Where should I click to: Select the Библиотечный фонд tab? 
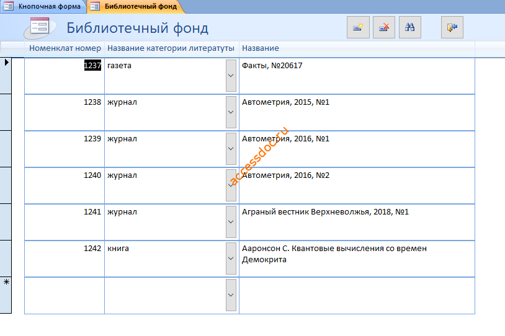point(135,6)
